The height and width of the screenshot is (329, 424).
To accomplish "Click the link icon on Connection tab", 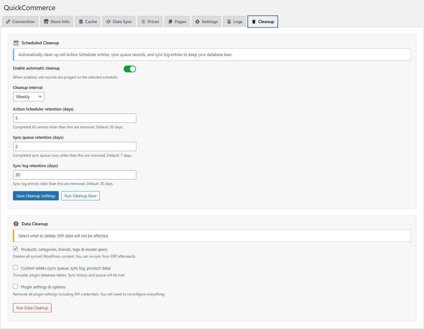I will tap(8, 22).
